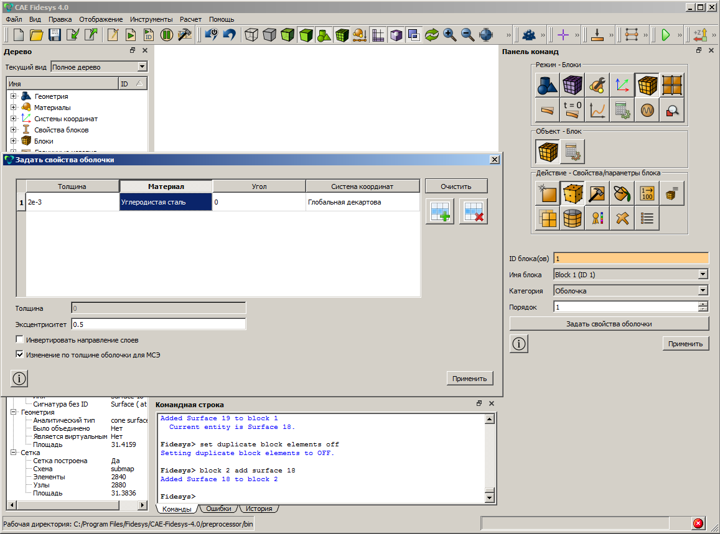Click the Эксцентриситет input field
This screenshot has height=534, width=720.
pyautogui.click(x=159, y=325)
